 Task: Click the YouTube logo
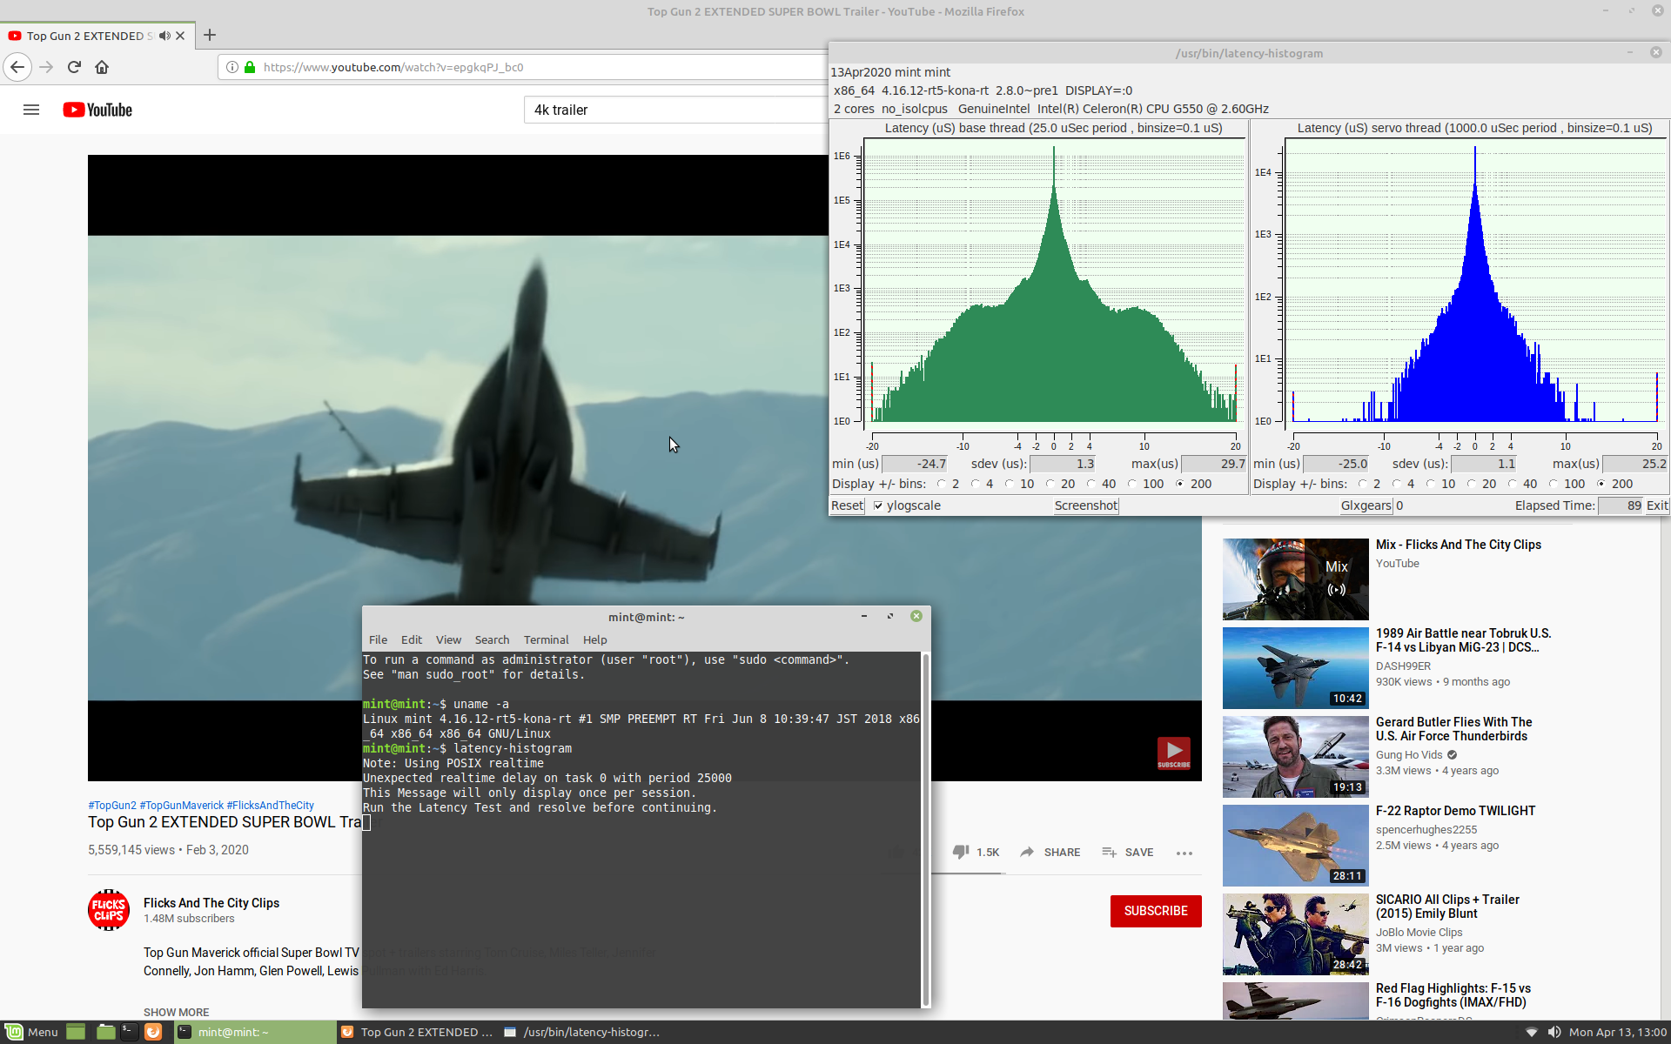97,110
